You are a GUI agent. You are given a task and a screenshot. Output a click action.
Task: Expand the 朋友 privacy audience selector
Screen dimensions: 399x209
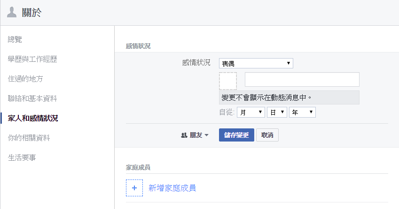pyautogui.click(x=195, y=135)
